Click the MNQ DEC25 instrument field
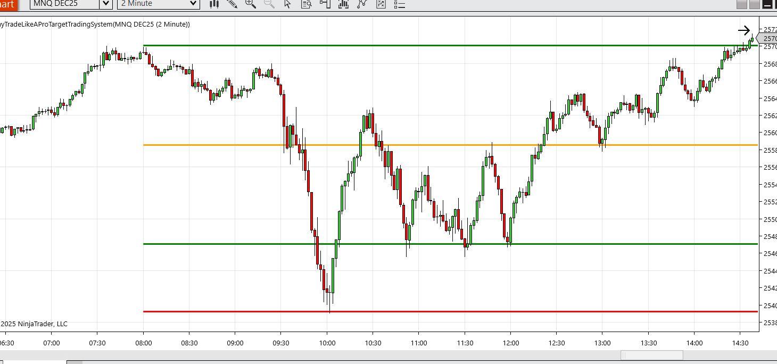This screenshot has width=777, height=364. [x=65, y=4]
